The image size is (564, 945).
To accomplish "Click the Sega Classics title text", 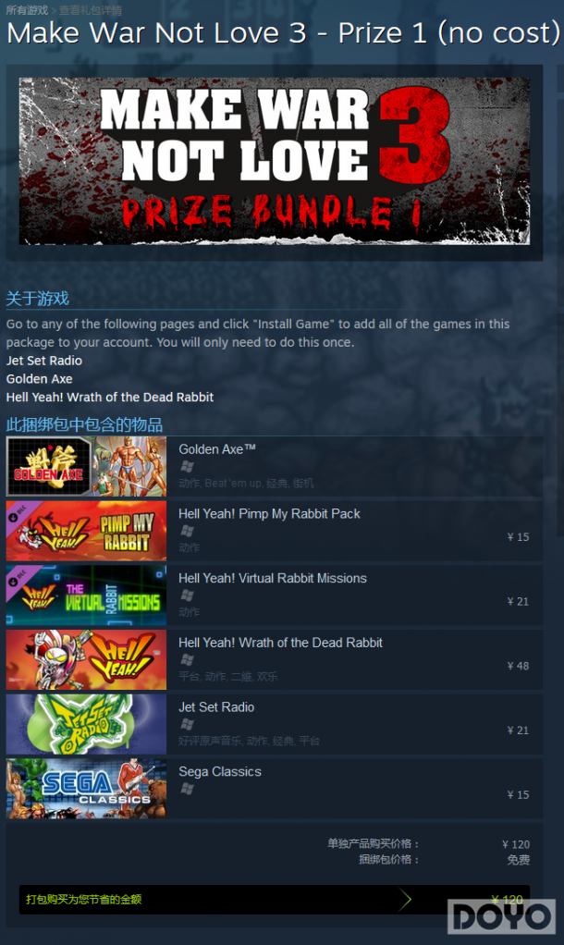I will [x=220, y=772].
